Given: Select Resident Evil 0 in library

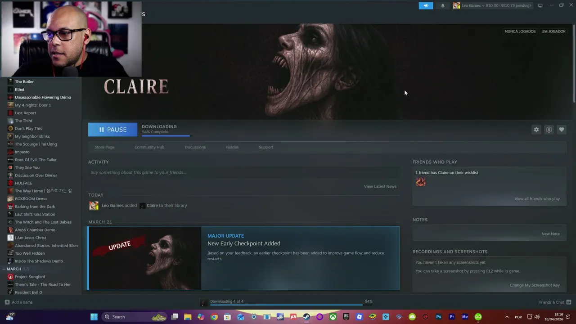Looking at the screenshot, I should coord(28,292).
